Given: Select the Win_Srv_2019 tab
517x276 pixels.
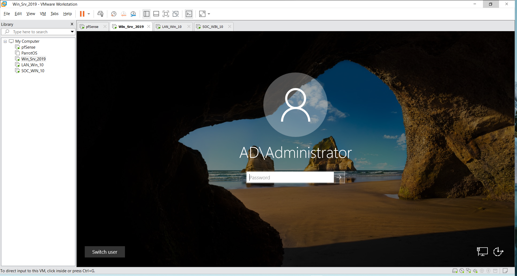Looking at the screenshot, I should point(131,27).
